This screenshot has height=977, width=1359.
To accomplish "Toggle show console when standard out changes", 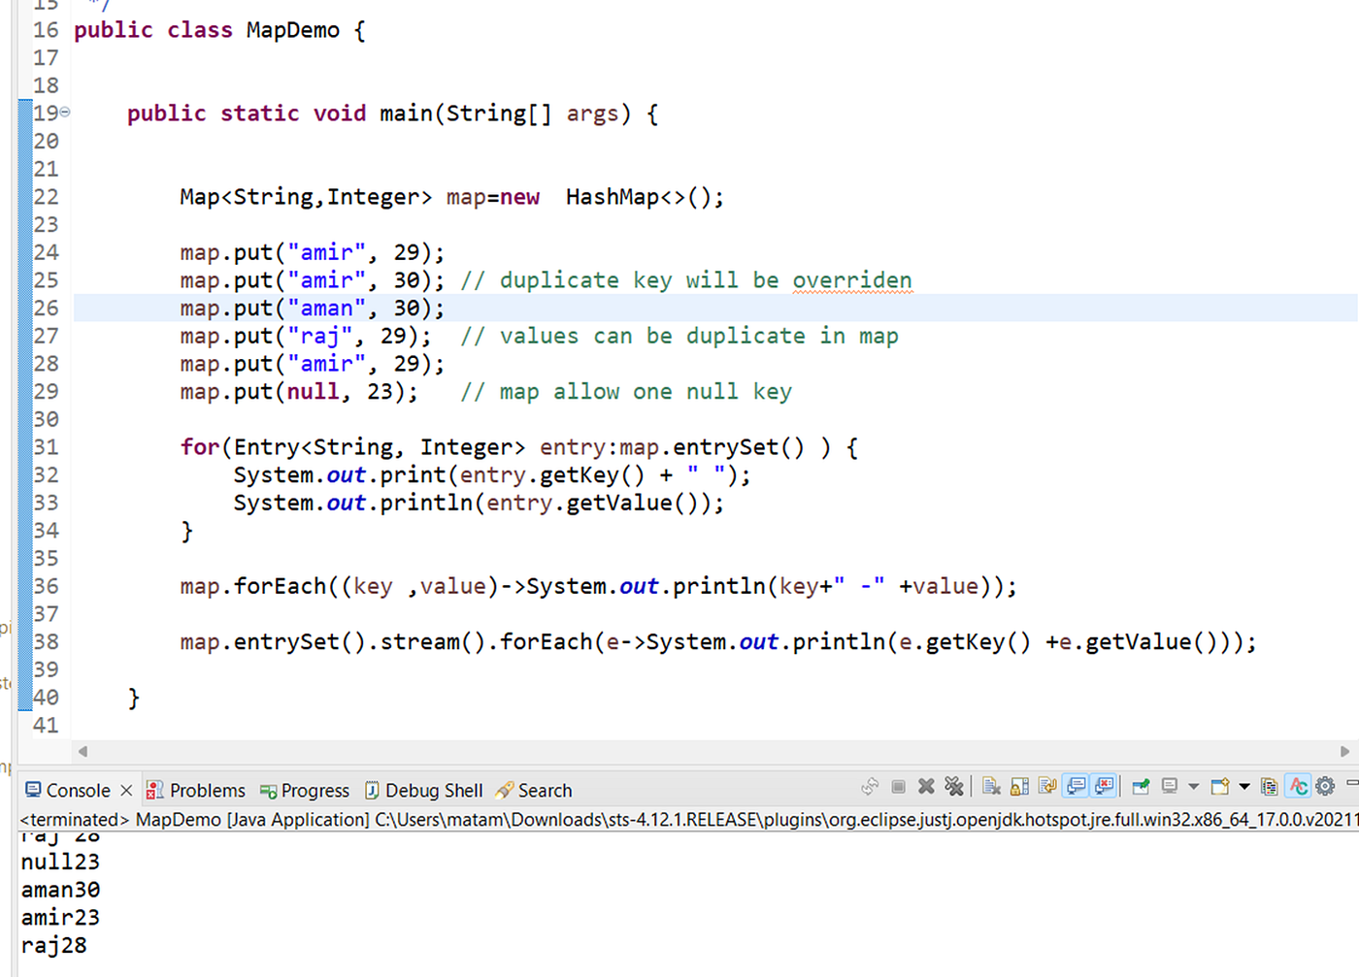I will (x=1076, y=786).
